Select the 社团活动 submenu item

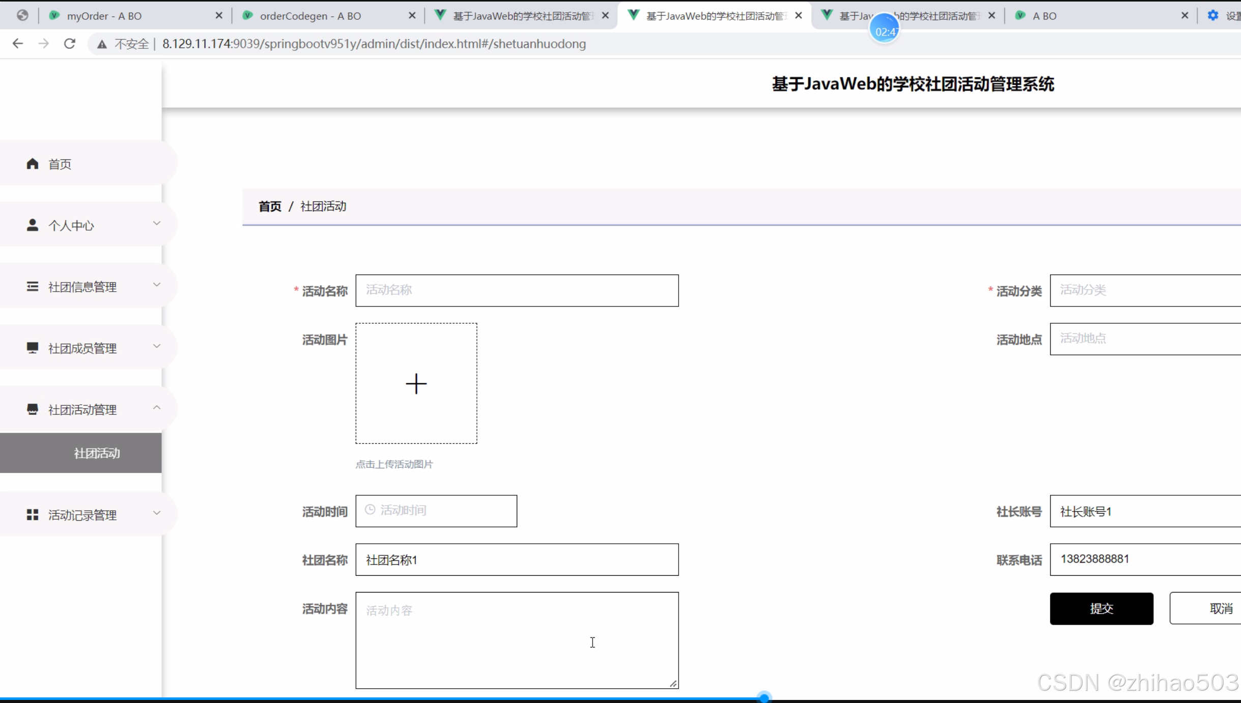tap(97, 453)
